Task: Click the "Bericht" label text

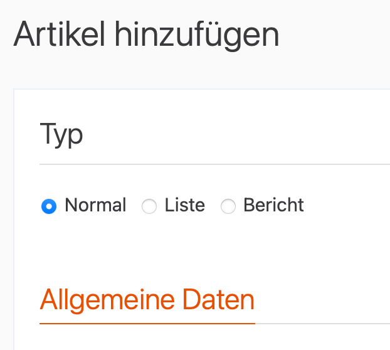Action: (x=273, y=205)
